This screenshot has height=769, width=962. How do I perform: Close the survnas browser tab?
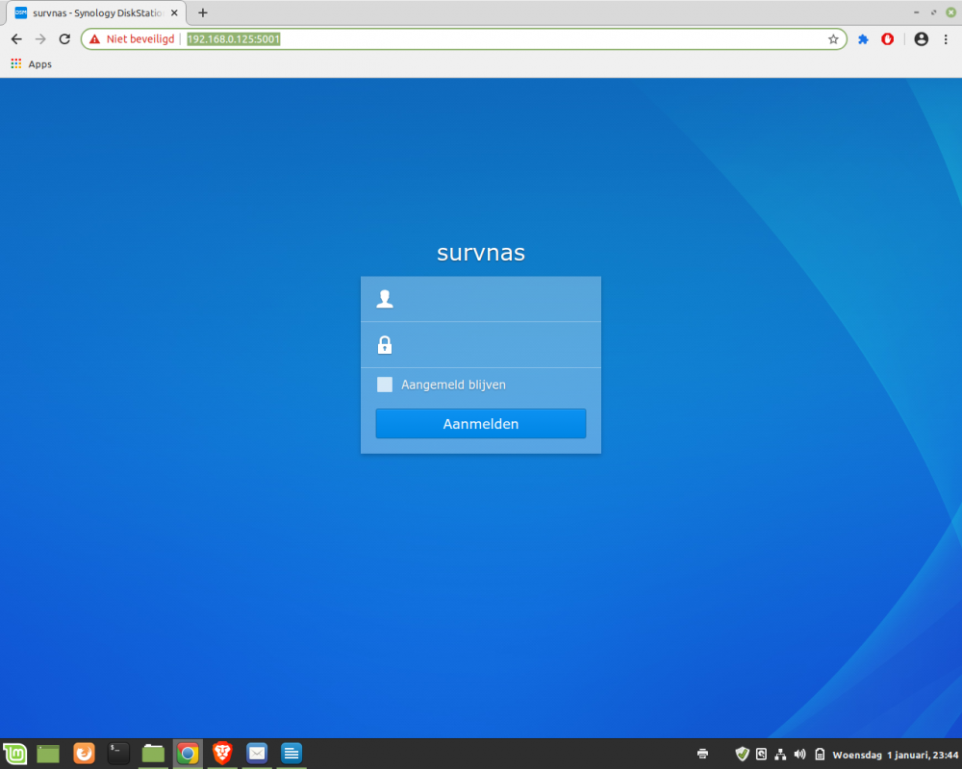click(x=174, y=12)
